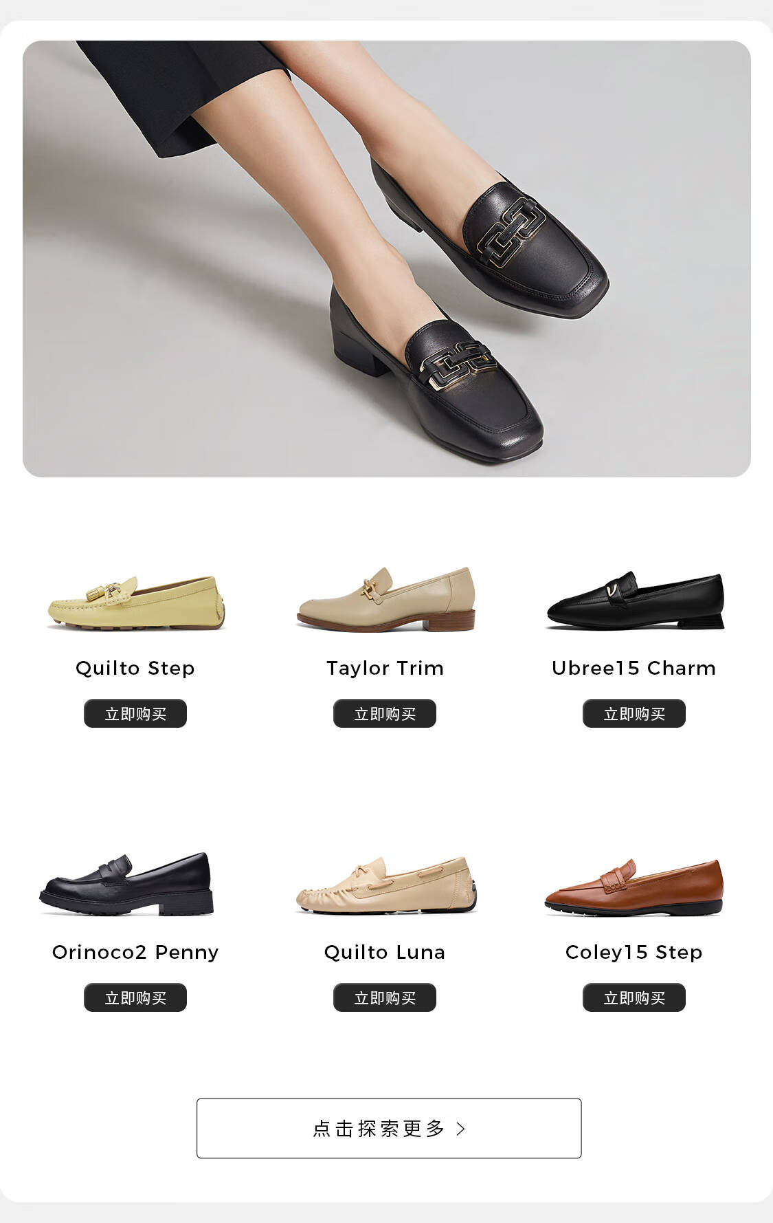Image resolution: width=773 pixels, height=1223 pixels.
Task: Select the cream Quilto Luna shoe image
Action: [x=386, y=885]
